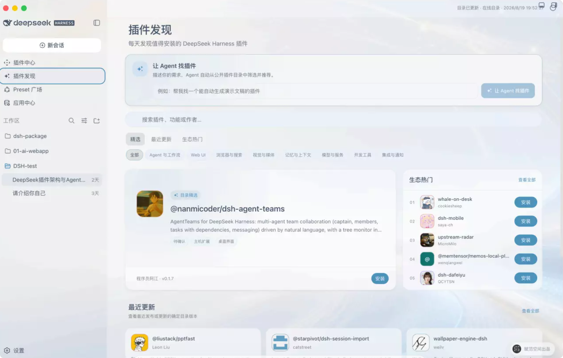Image resolution: width=563 pixels, height=358 pixels.
Task: Click the workspace search icon
Action: [71, 120]
